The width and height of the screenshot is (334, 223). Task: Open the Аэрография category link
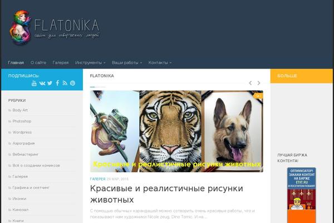click(23, 143)
